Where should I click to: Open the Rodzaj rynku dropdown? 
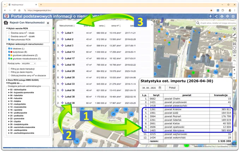click(29, 63)
